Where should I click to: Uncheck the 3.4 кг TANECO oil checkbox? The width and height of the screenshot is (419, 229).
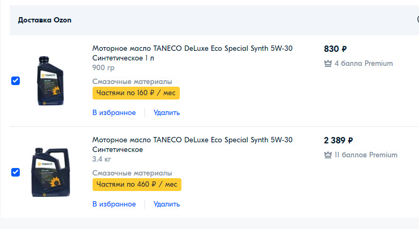[x=16, y=172]
